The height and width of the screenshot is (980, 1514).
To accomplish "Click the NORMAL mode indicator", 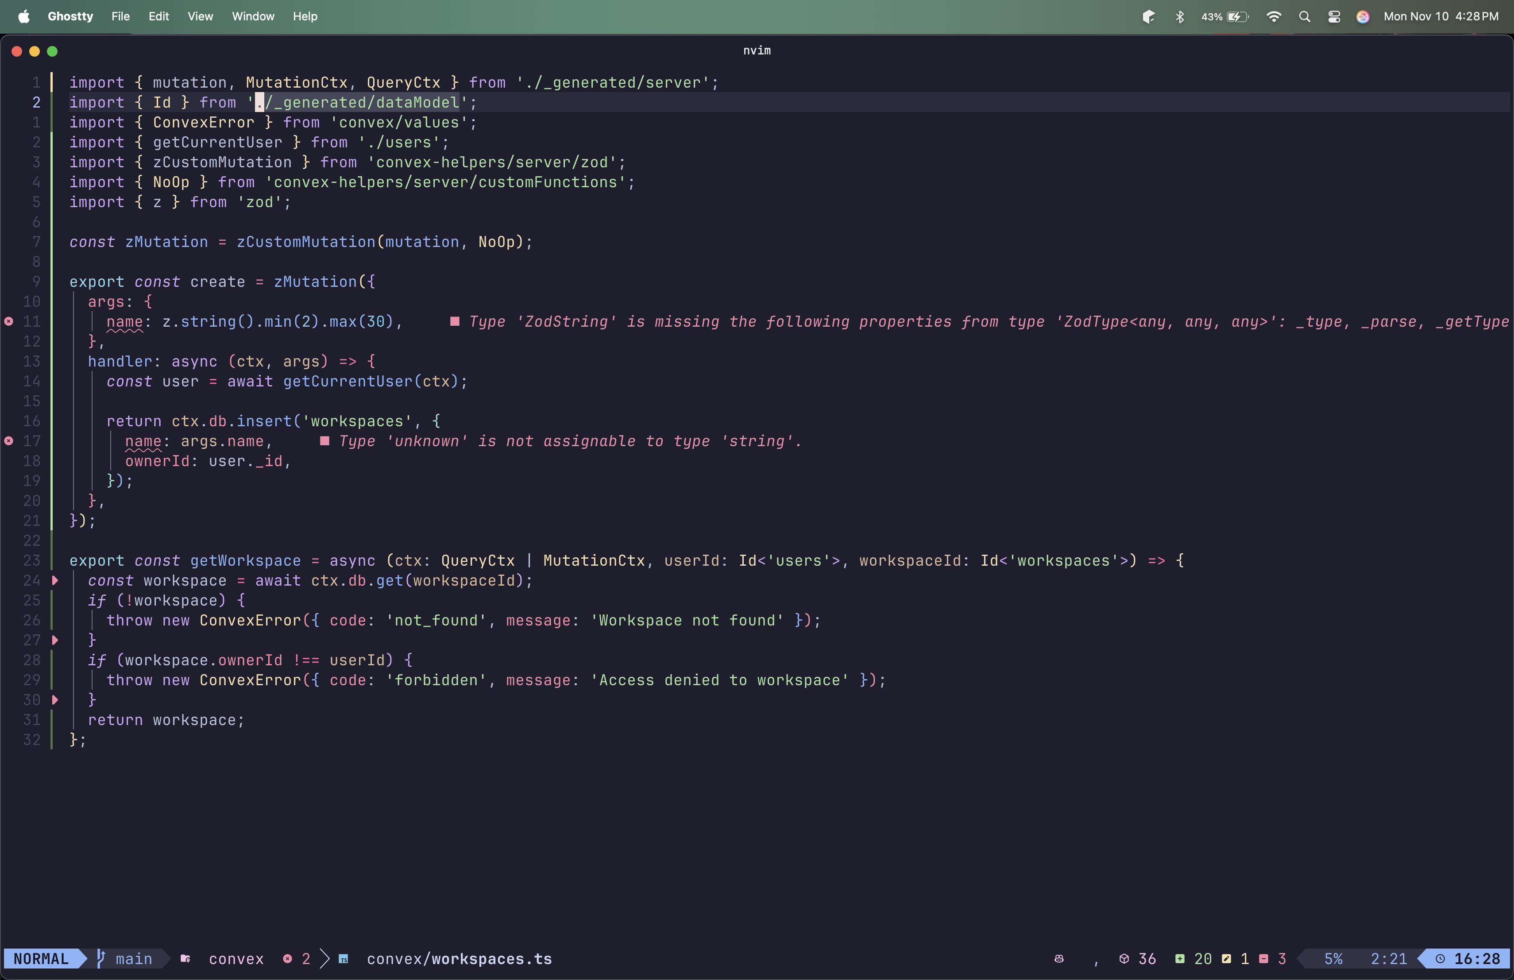I will 41,958.
